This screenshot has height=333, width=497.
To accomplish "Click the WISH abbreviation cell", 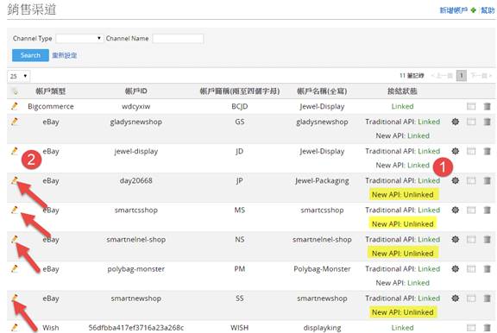I will 240,328.
